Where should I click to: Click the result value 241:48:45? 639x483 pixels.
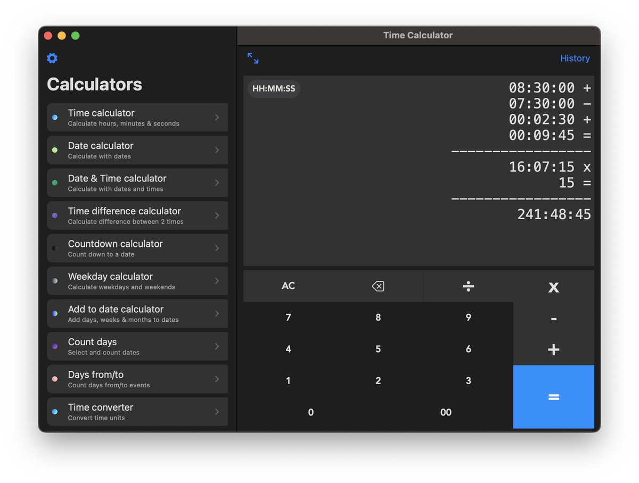[554, 214]
